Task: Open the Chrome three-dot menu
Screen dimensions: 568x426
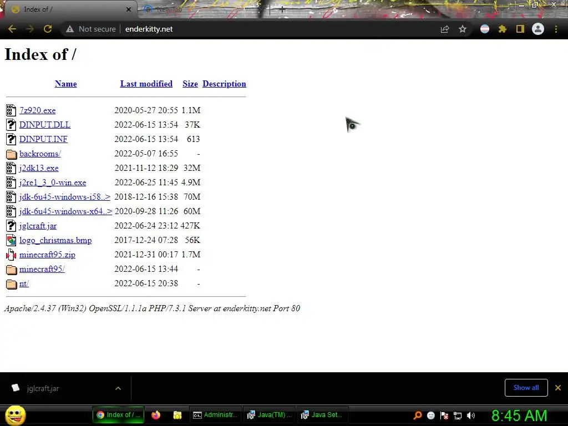Action: [x=556, y=29]
